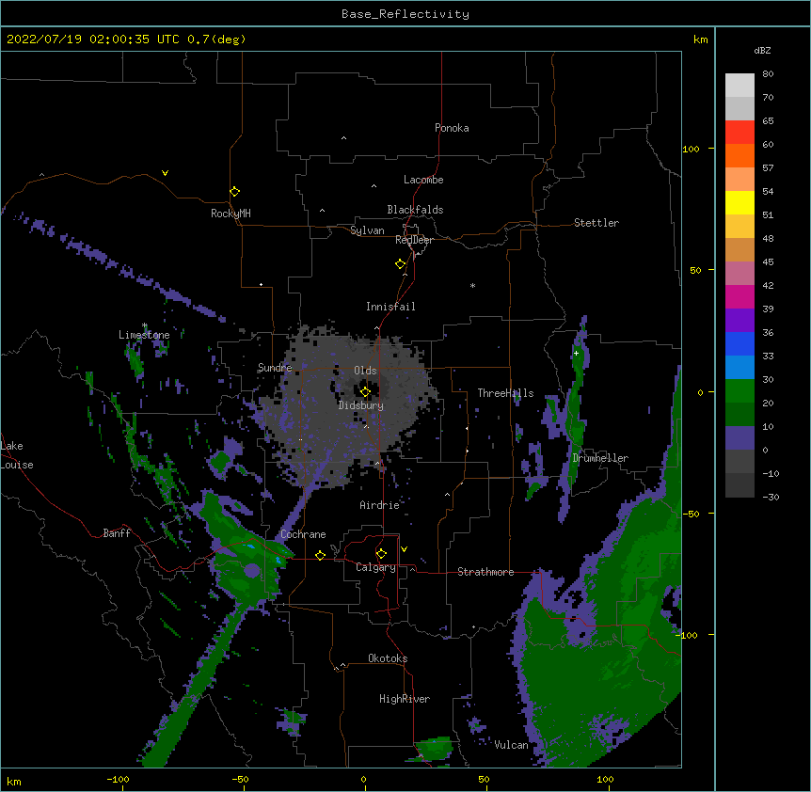811x792 pixels.
Task: Click the Base_Reflectivity title text
Action: [x=405, y=14]
